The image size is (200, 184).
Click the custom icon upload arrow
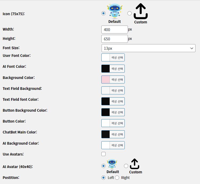(x=140, y=12)
